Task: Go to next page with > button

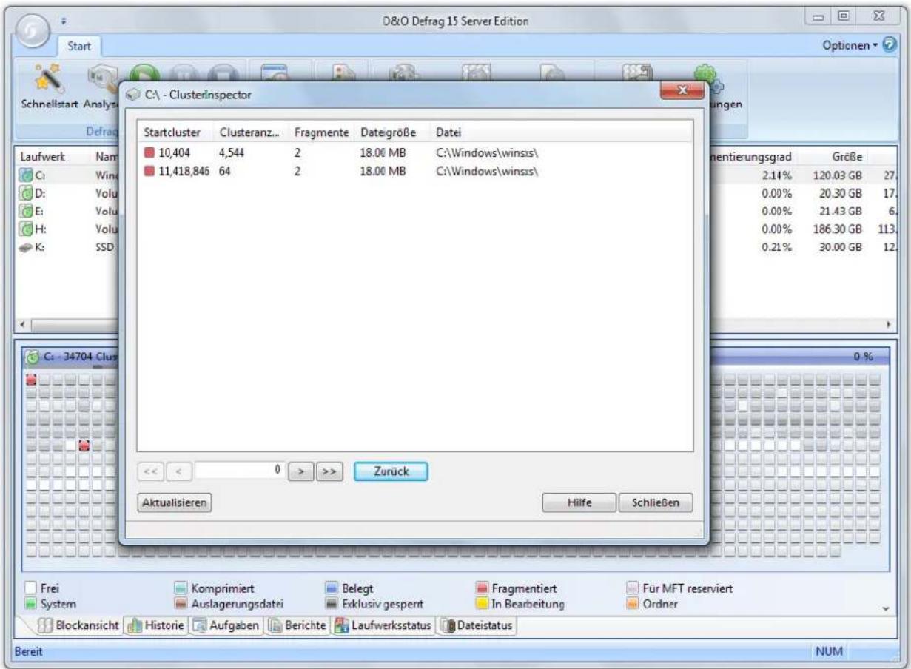Action: point(300,471)
